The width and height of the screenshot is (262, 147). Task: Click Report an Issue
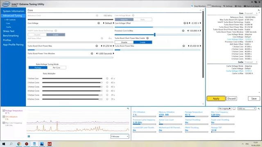251,6
